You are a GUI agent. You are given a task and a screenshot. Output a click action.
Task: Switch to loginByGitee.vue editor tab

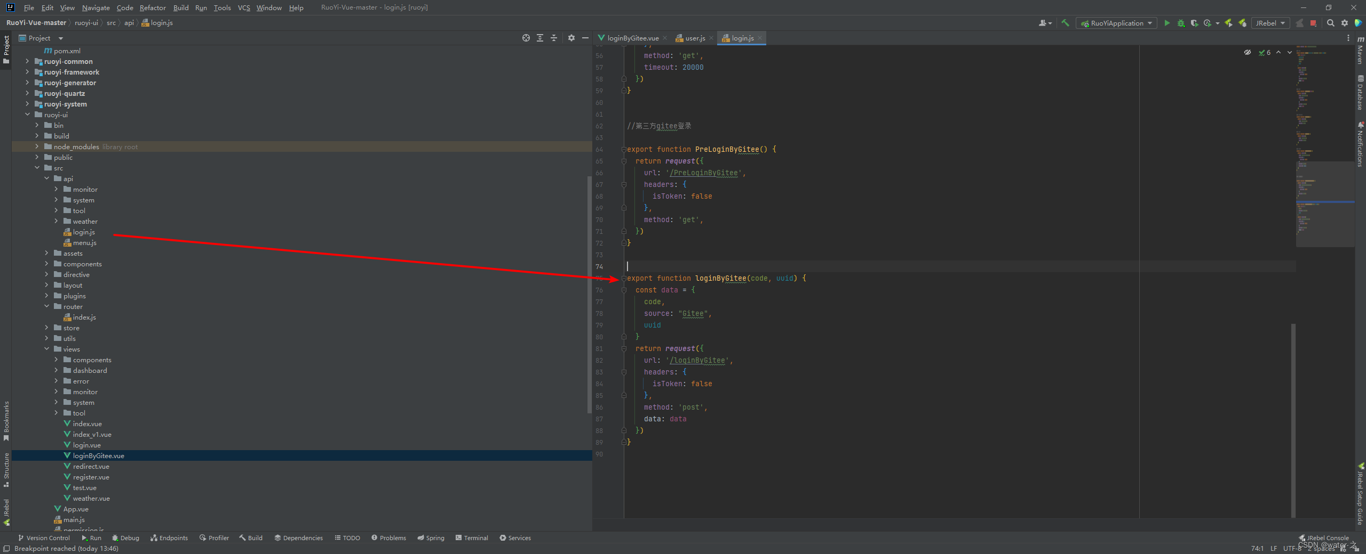coord(632,38)
